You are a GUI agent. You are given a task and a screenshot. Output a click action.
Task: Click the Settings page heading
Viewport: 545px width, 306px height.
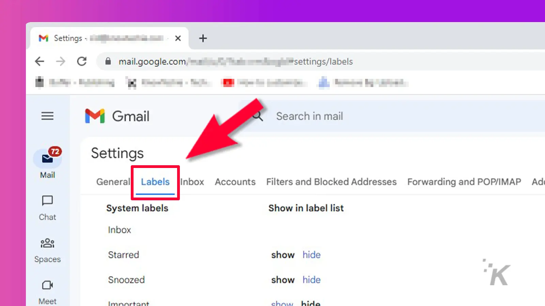(x=117, y=153)
